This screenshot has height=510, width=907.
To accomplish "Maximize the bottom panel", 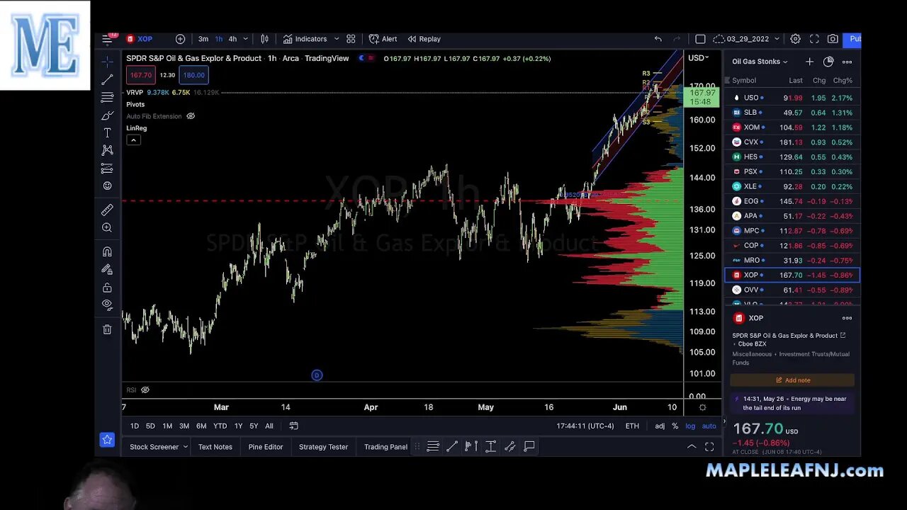I will (709, 447).
